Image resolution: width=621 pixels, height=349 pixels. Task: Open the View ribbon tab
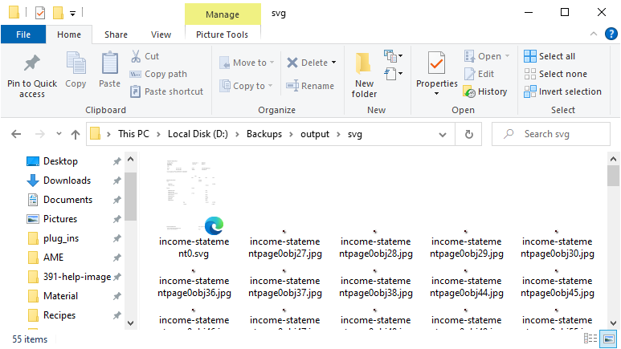(161, 34)
